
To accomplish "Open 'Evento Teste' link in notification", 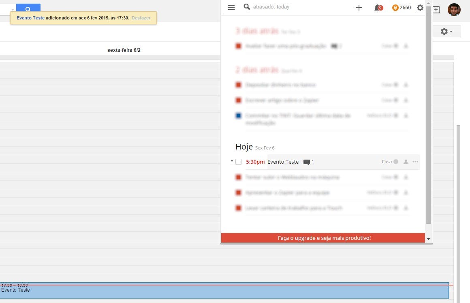I will coord(30,18).
